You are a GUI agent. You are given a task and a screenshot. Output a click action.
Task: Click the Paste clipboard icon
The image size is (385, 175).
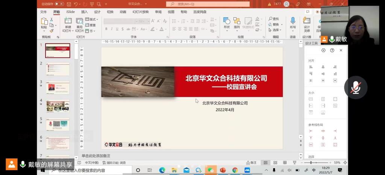(44, 21)
